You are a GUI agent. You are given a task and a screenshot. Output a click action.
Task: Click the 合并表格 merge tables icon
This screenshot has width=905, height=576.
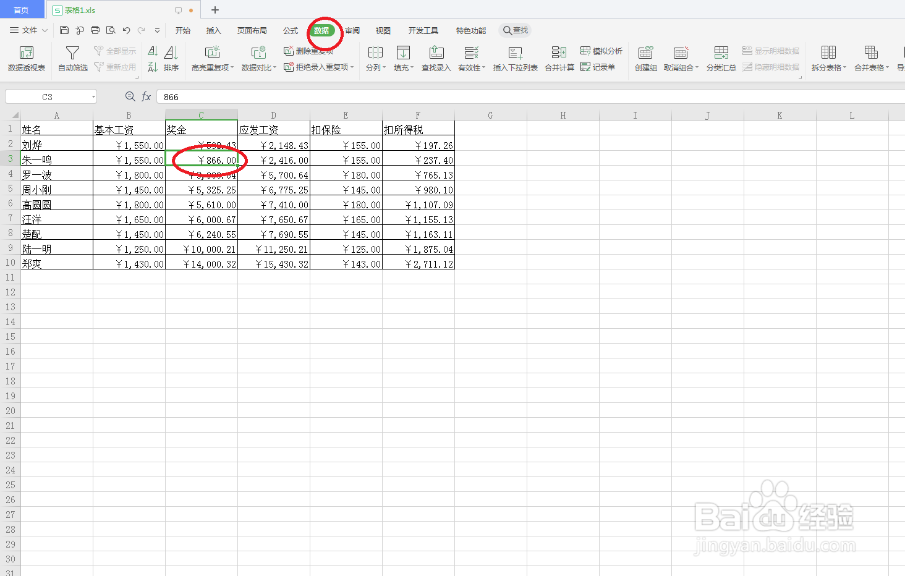click(871, 53)
